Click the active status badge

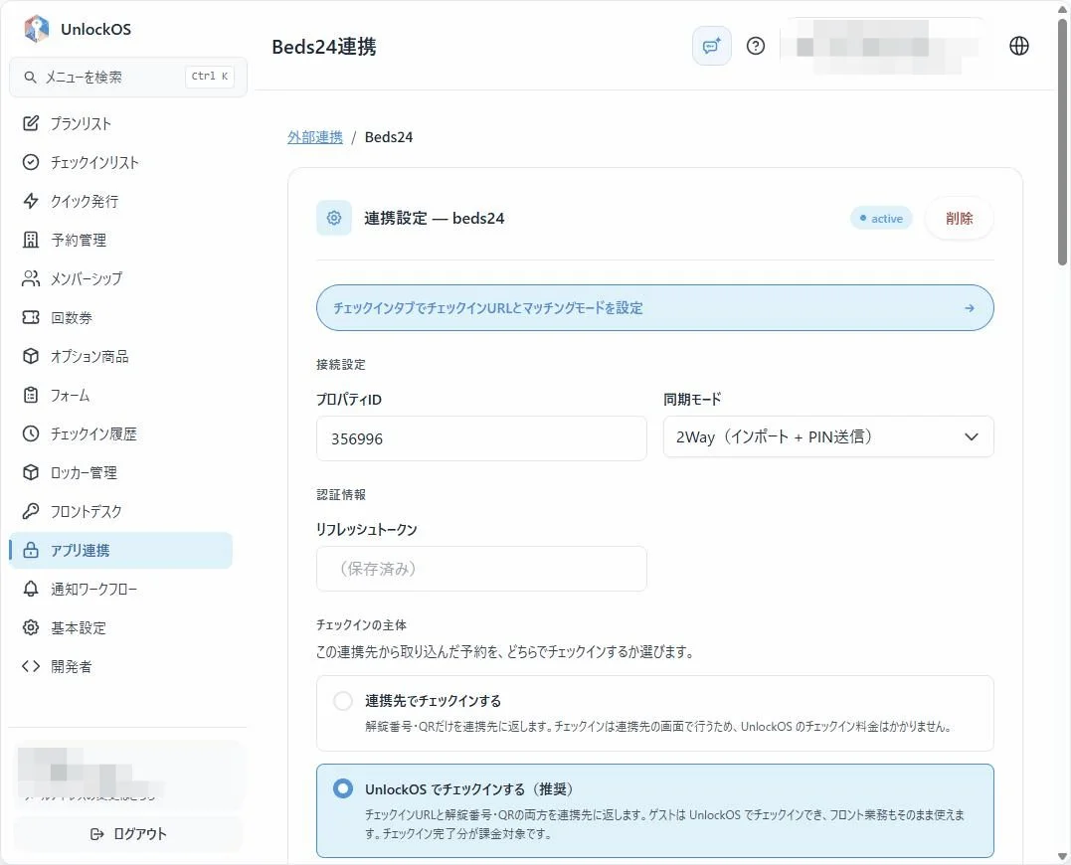(881, 218)
